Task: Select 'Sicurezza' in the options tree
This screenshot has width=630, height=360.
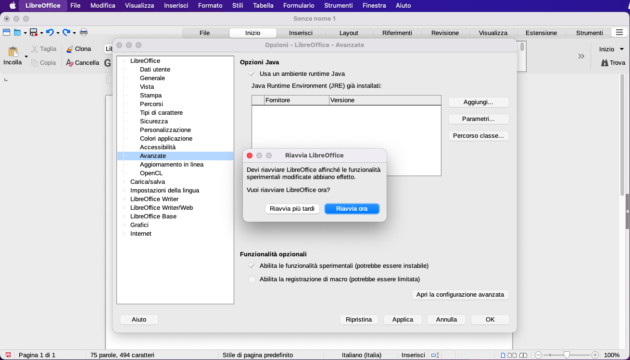Action: [x=154, y=121]
